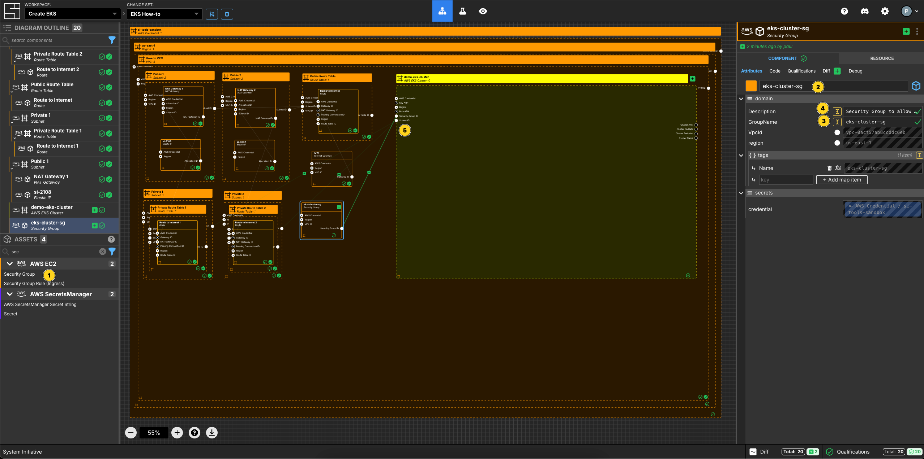Screen dimensions: 924x459
Task: Open the Attributes tab
Action: [752, 71]
